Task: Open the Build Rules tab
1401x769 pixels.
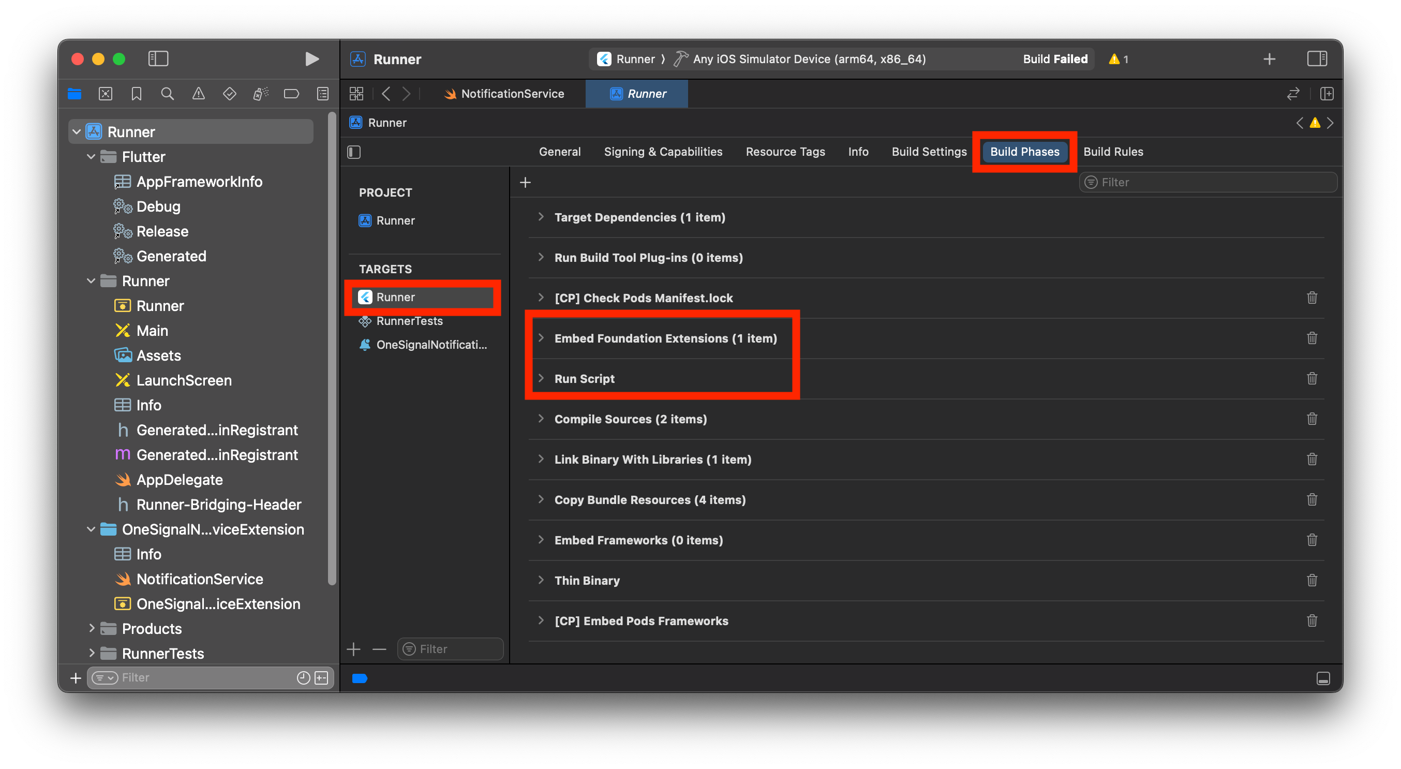Action: pyautogui.click(x=1113, y=152)
